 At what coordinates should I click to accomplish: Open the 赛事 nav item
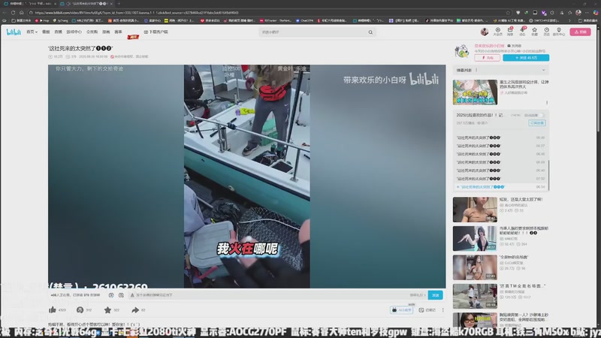tap(119, 32)
